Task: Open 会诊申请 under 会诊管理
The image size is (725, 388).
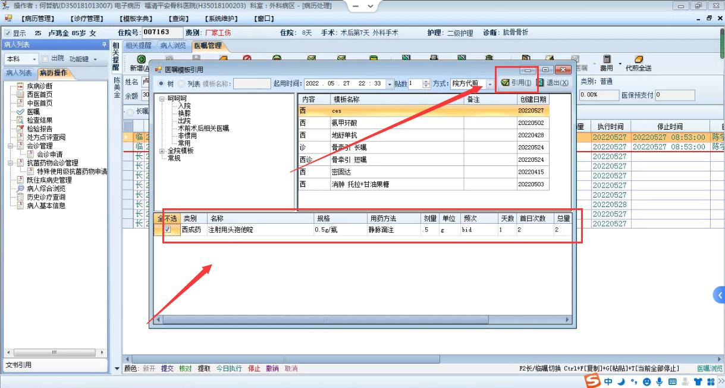Action: 49,154
